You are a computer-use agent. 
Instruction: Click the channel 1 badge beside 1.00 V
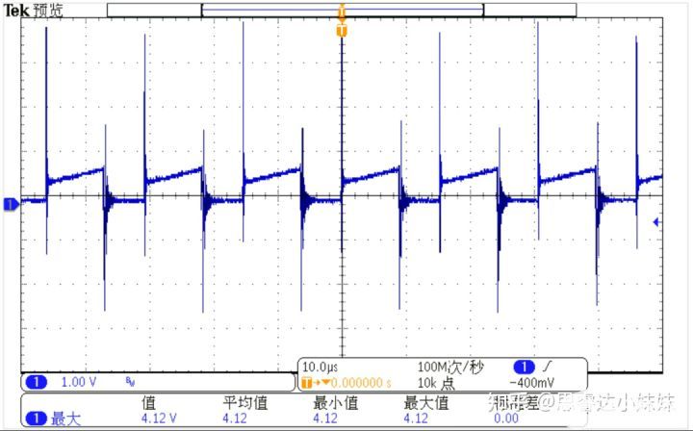[x=37, y=382]
